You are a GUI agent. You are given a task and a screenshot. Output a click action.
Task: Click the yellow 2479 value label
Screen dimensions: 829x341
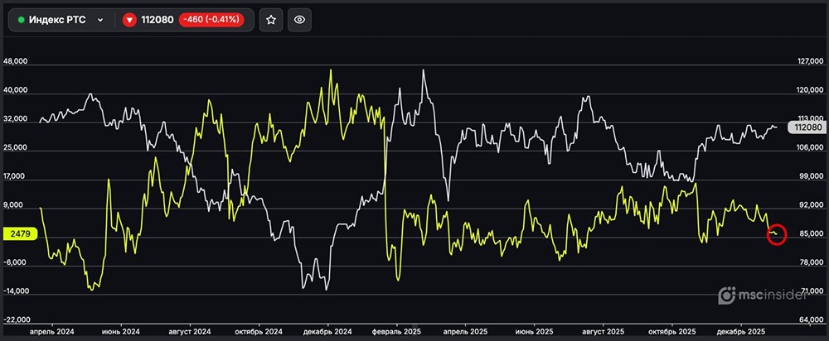point(19,233)
